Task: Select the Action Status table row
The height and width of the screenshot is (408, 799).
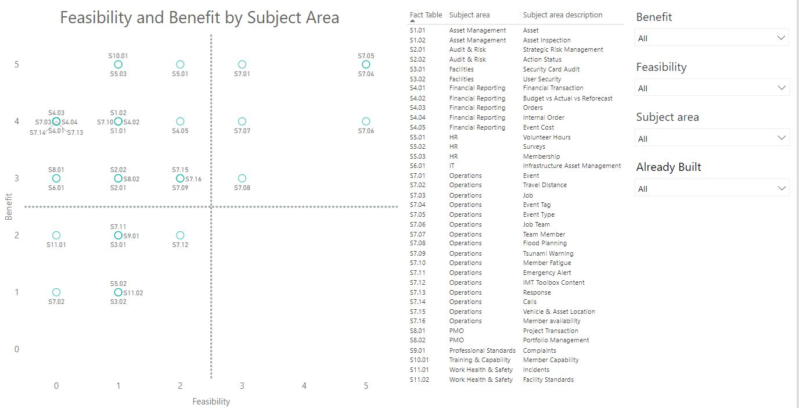Action: coord(516,59)
